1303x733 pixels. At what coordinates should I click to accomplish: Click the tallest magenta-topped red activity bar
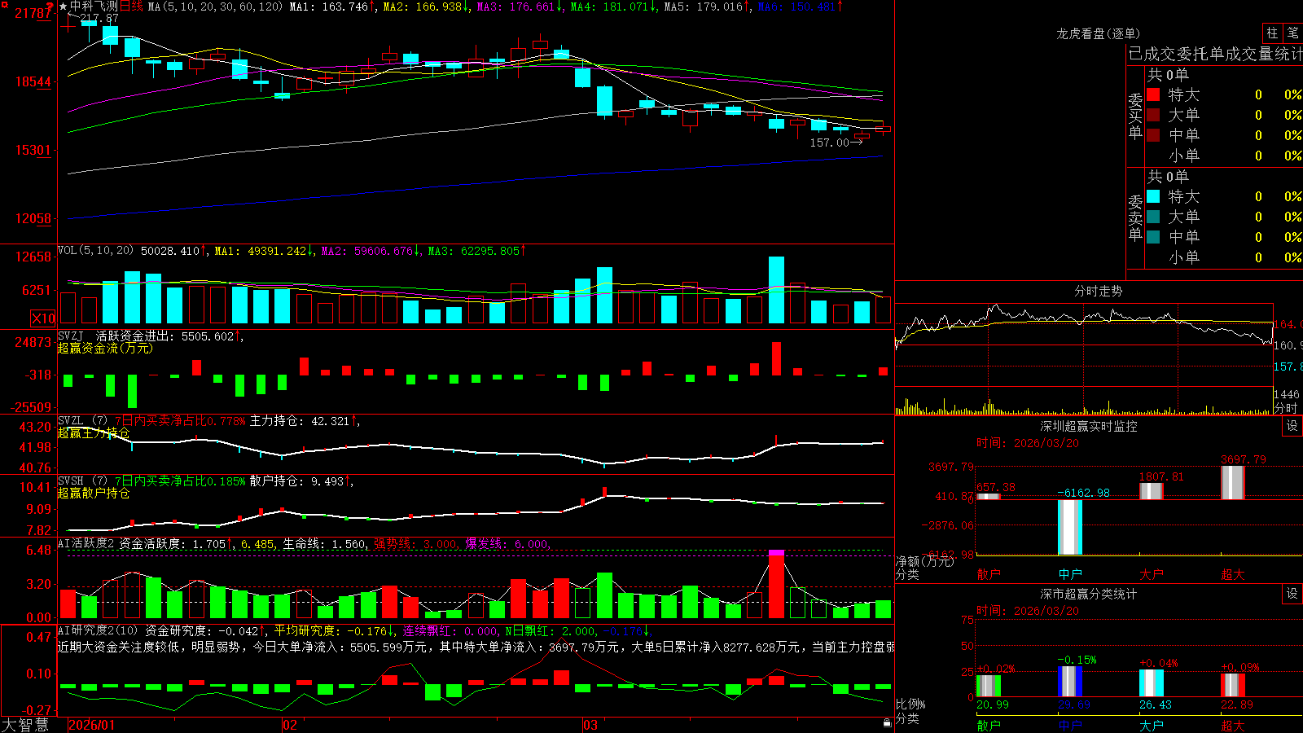[776, 585]
